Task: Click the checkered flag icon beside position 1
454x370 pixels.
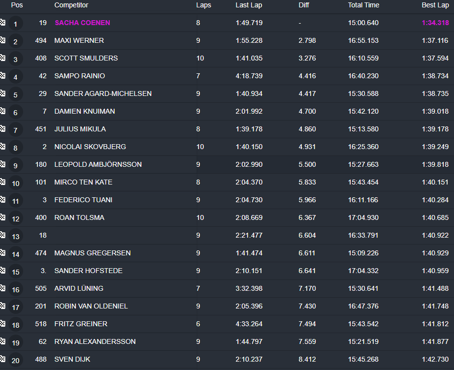Action: (2, 23)
